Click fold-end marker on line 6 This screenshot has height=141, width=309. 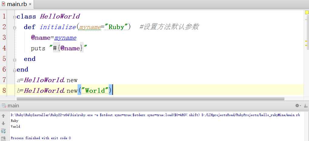pos(15,70)
